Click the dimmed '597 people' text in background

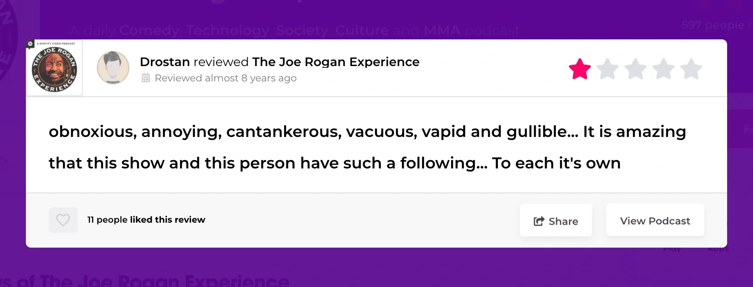pos(713,25)
